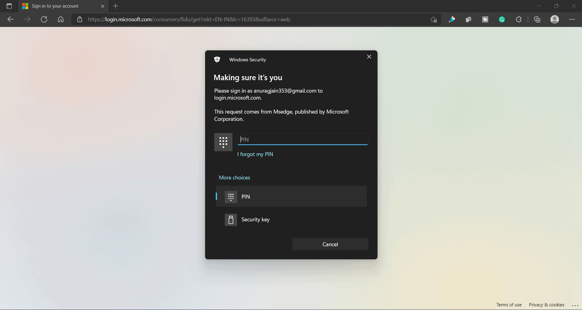Click the browser forward arrow
This screenshot has height=310, width=582.
(27, 19)
